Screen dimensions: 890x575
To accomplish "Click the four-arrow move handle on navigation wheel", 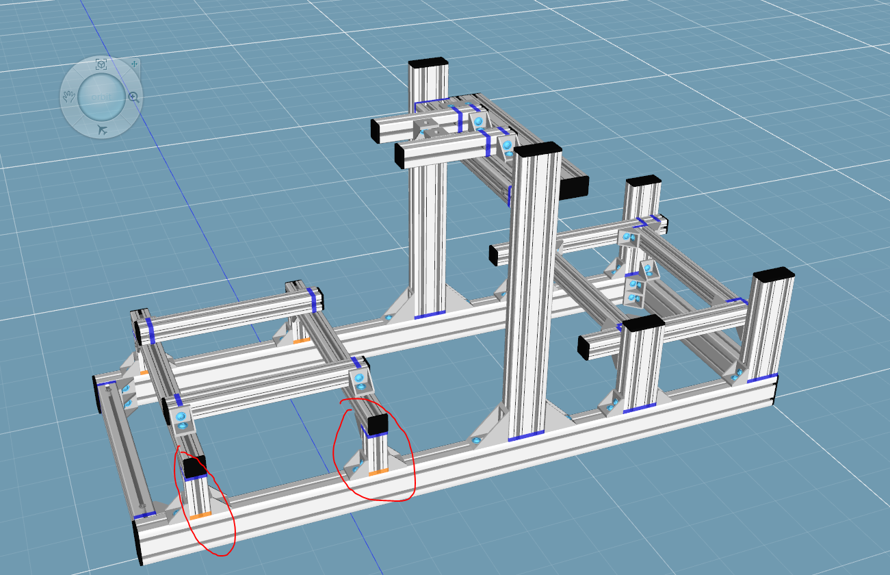I will (134, 64).
